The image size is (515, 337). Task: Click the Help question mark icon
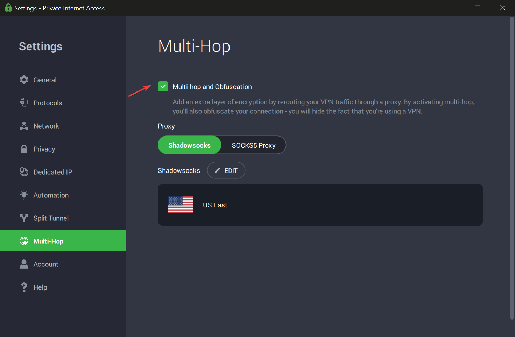pos(24,287)
